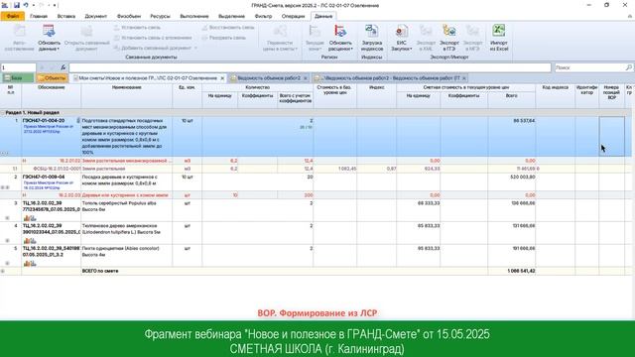The image size is (635, 357).
Task: Collapse Раздел 1. Новый раздел
Action: pos(3,112)
